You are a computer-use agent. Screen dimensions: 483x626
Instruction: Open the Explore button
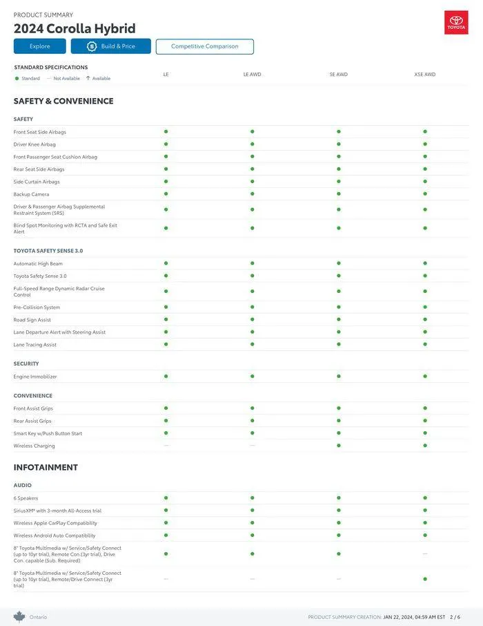click(x=40, y=46)
